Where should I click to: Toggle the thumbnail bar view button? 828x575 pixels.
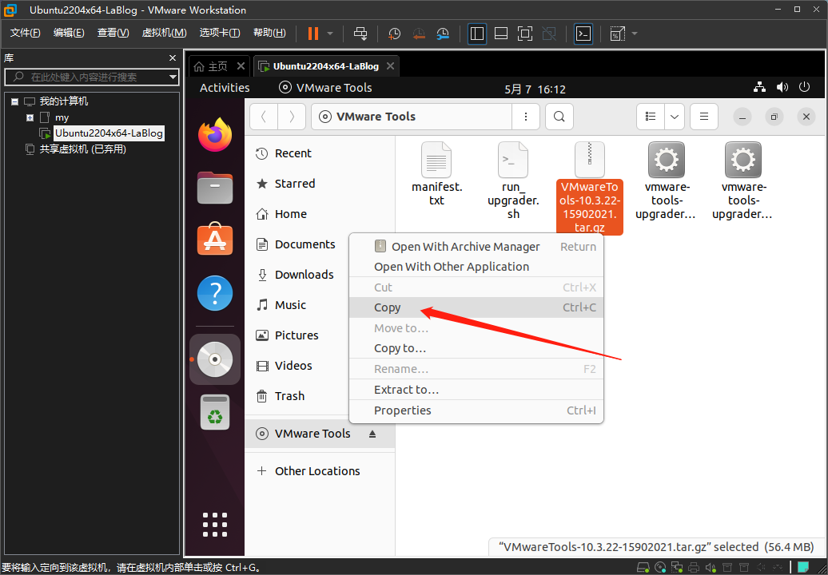click(x=501, y=34)
